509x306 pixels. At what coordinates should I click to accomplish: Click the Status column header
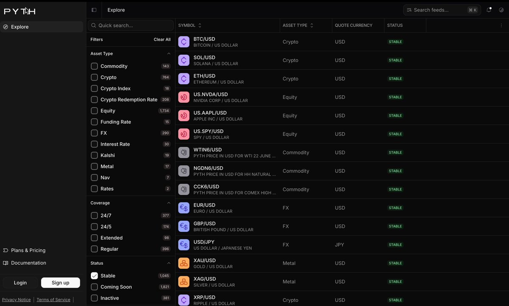[395, 25]
